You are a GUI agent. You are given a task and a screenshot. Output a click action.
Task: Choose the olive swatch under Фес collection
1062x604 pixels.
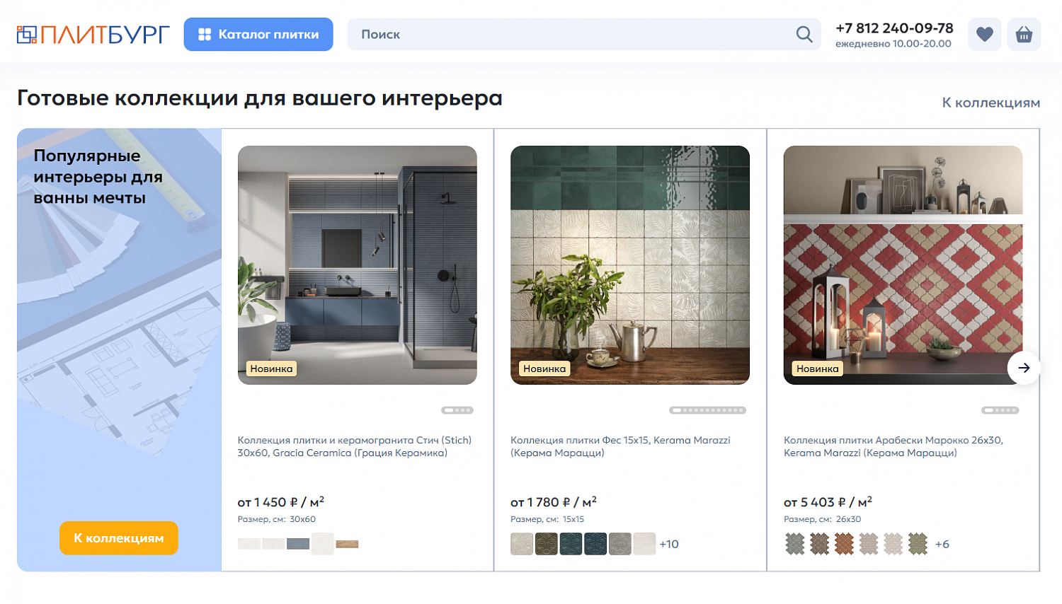[x=547, y=544]
